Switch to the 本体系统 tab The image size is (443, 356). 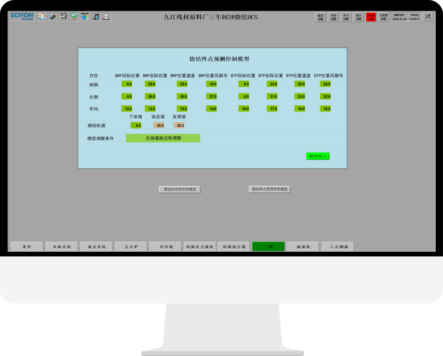pyautogui.click(x=62, y=246)
